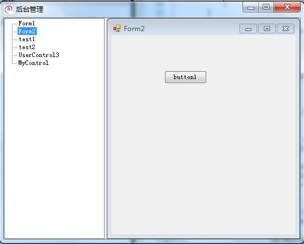The image size is (304, 244).
Task: Close the Form2 child window
Action: [285, 29]
